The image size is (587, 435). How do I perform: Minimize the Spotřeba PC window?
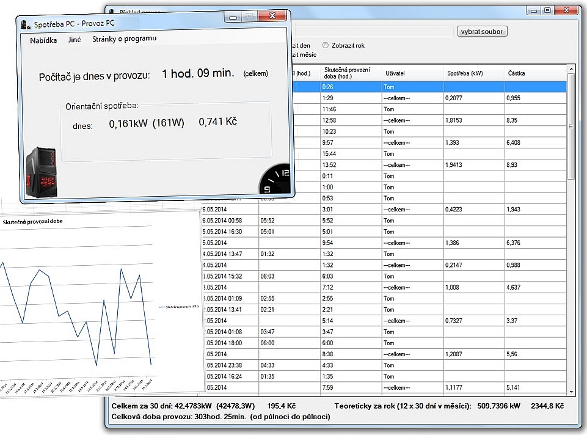233,17
